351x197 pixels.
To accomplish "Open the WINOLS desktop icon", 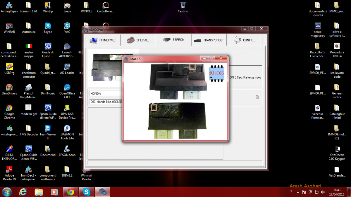I will [87, 7].
